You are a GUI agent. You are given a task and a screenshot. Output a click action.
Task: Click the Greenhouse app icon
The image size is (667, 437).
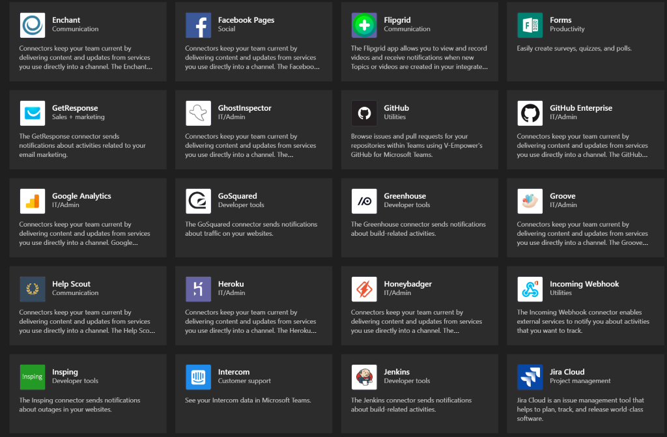point(364,201)
